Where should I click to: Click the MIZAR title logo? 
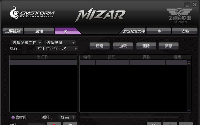tap(100, 15)
